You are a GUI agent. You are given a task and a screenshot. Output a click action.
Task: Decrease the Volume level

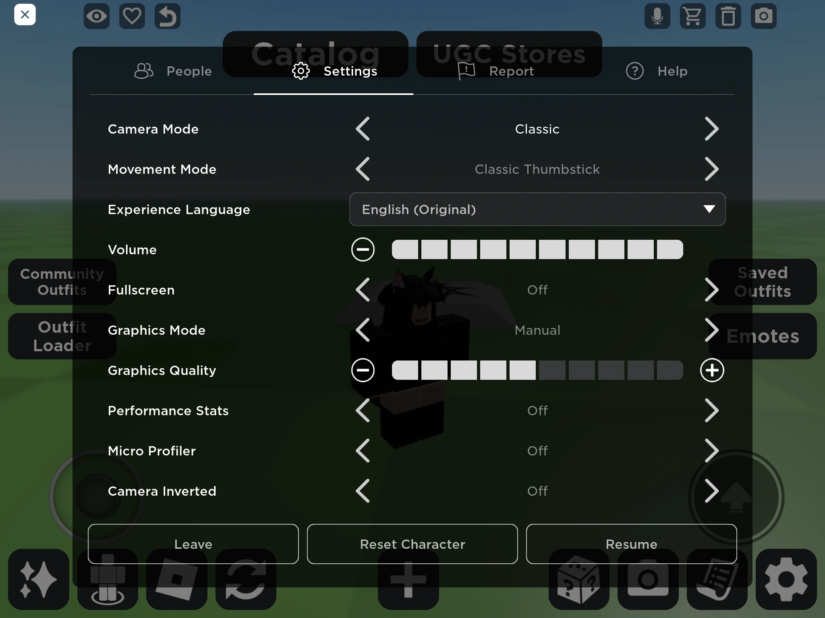[x=363, y=249]
